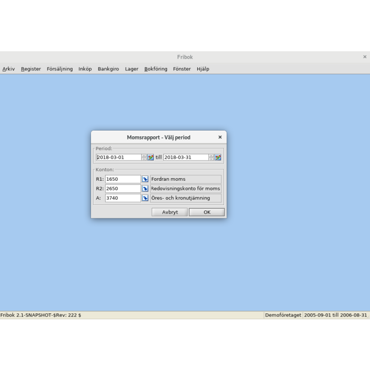Open the Hjälp menu
The image size is (370, 370).
pyautogui.click(x=203, y=69)
